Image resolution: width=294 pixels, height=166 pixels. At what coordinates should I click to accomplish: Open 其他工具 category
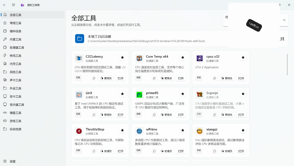(33, 72)
